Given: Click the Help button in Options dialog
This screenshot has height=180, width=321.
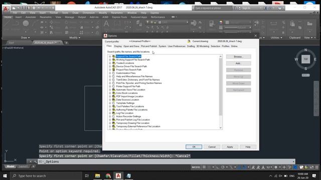Looking at the screenshot, I should point(248,146).
